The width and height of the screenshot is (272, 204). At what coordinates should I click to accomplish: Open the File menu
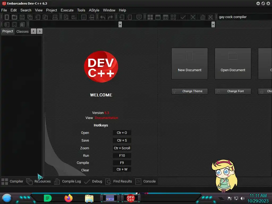(4, 10)
